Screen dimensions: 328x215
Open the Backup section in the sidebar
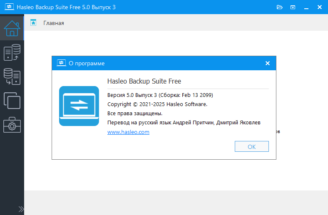click(12, 52)
